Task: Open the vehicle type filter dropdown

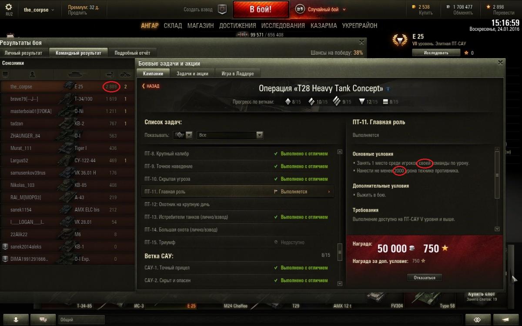Action: click(183, 135)
